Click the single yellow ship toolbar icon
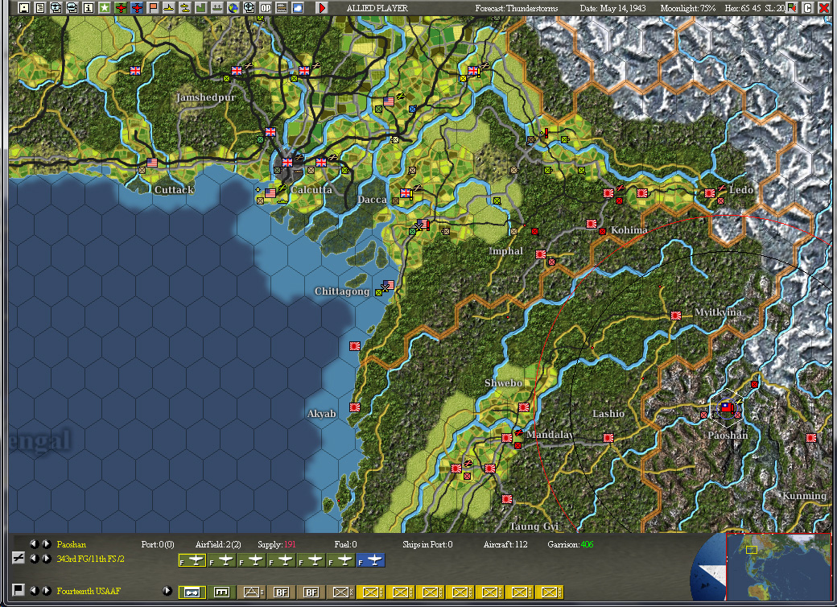Viewport: 837px width, 607px height. click(x=169, y=7)
